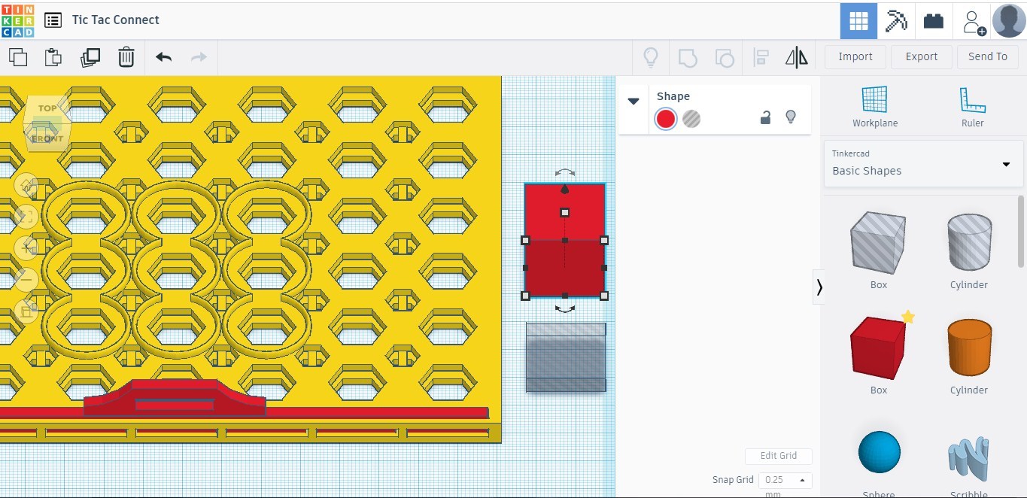Click the Duplicate and repeat icon

(90, 57)
